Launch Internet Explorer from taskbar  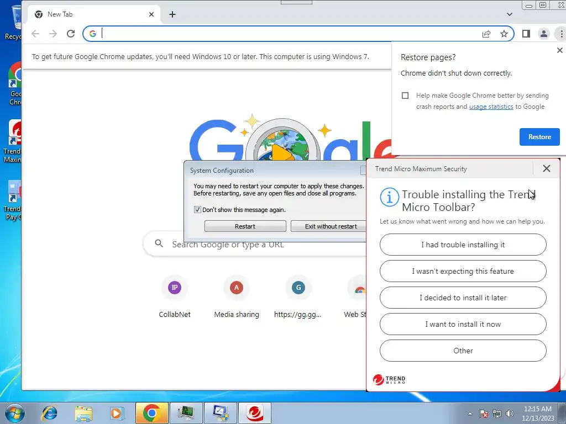[x=49, y=413]
